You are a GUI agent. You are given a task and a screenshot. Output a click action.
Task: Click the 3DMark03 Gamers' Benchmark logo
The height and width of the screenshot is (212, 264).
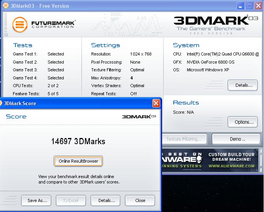[215, 25]
